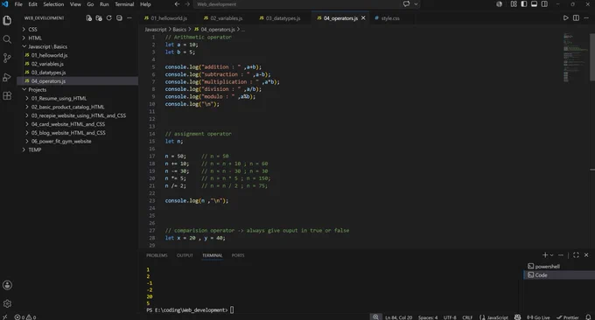Open Source Control view in activity bar
The height and width of the screenshot is (320, 595).
point(7,58)
